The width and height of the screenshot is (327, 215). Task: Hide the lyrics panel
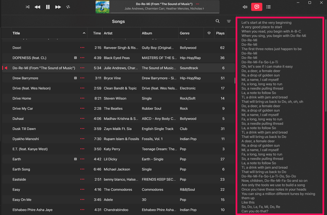(x=257, y=7)
